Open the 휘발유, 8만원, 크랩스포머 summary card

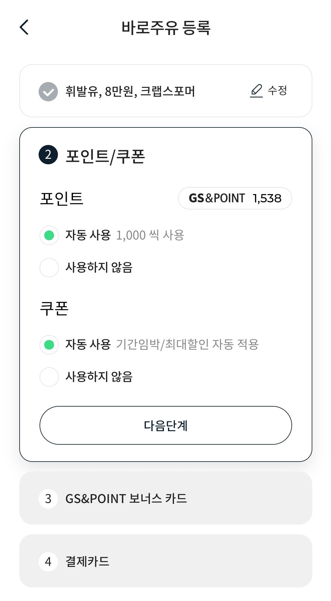click(x=130, y=92)
